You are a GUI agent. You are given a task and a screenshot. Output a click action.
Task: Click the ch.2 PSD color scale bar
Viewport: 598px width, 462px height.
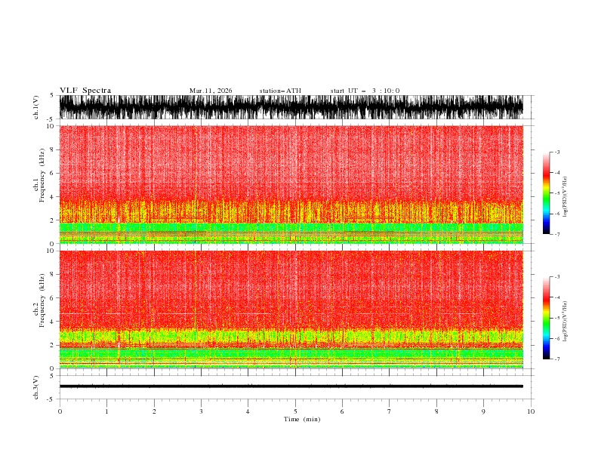click(546, 318)
